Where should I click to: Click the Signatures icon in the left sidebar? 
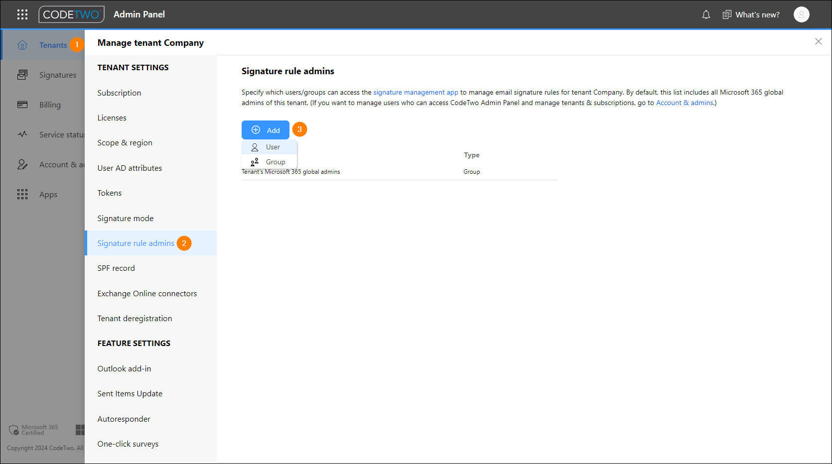point(22,74)
